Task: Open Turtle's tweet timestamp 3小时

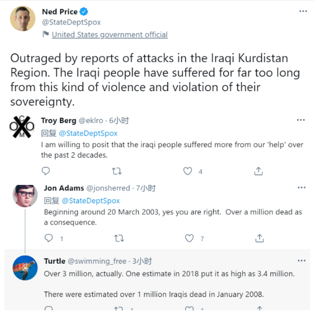Action: (x=142, y=261)
